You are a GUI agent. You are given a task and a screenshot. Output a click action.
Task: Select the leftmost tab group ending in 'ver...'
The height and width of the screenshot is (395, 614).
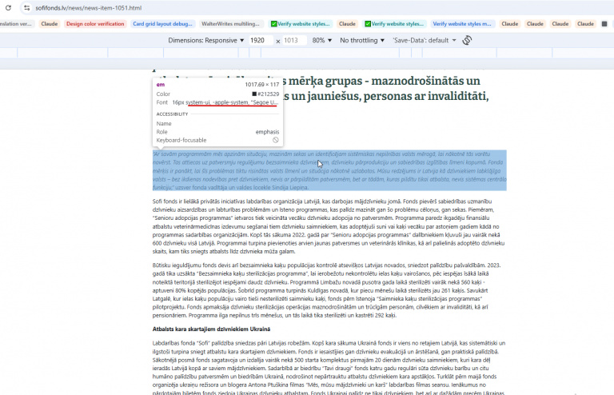[x=17, y=24]
